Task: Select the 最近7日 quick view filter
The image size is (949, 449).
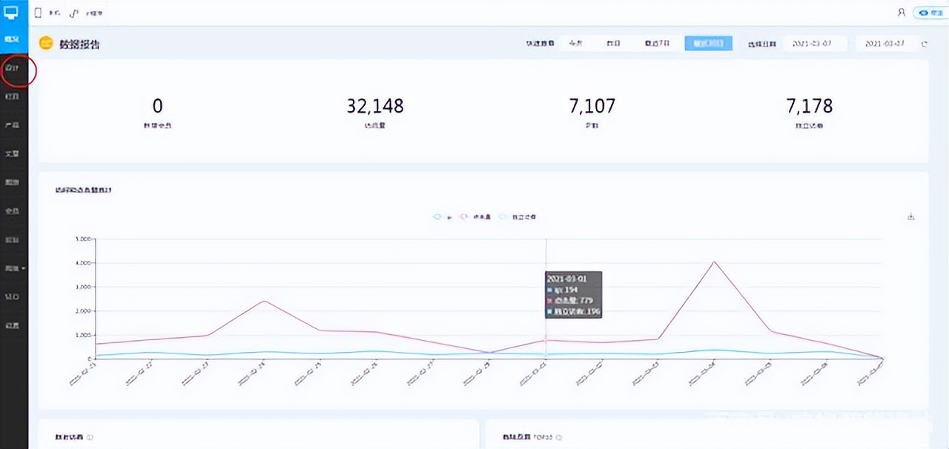Action: pos(657,44)
